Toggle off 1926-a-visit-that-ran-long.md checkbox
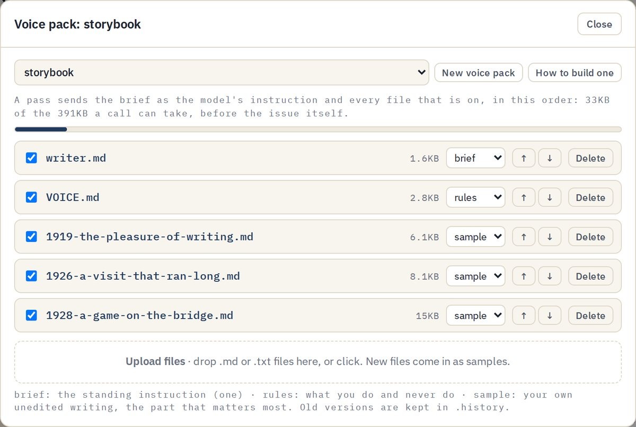The height and width of the screenshot is (427, 636). pyautogui.click(x=31, y=275)
